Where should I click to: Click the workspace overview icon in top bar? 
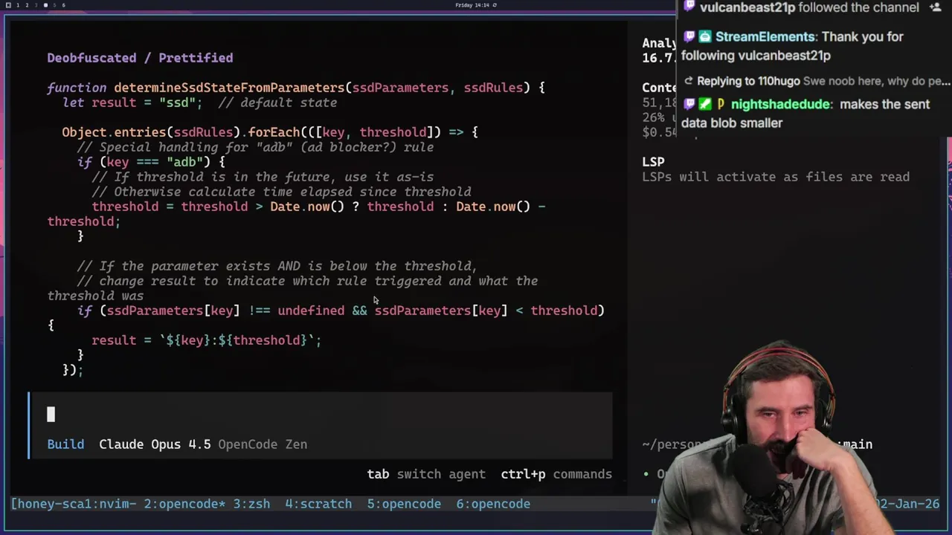tap(8, 5)
